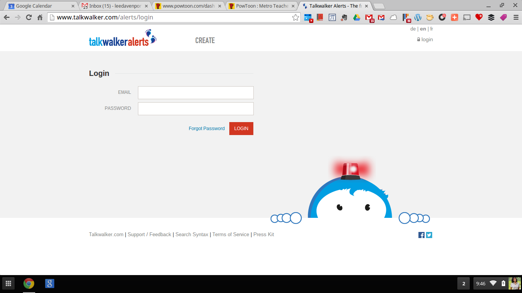Switch language to French (fr)

(x=431, y=29)
